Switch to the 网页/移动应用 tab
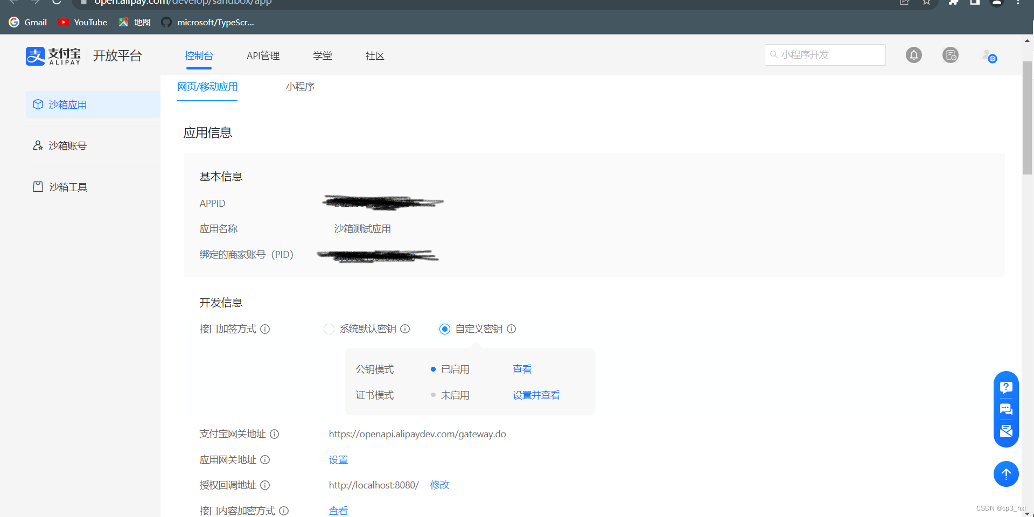The width and height of the screenshot is (1034, 517). click(x=207, y=87)
